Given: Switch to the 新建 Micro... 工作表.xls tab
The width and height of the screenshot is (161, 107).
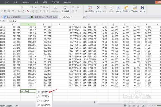Looking at the screenshot, I should click(x=44, y=17).
